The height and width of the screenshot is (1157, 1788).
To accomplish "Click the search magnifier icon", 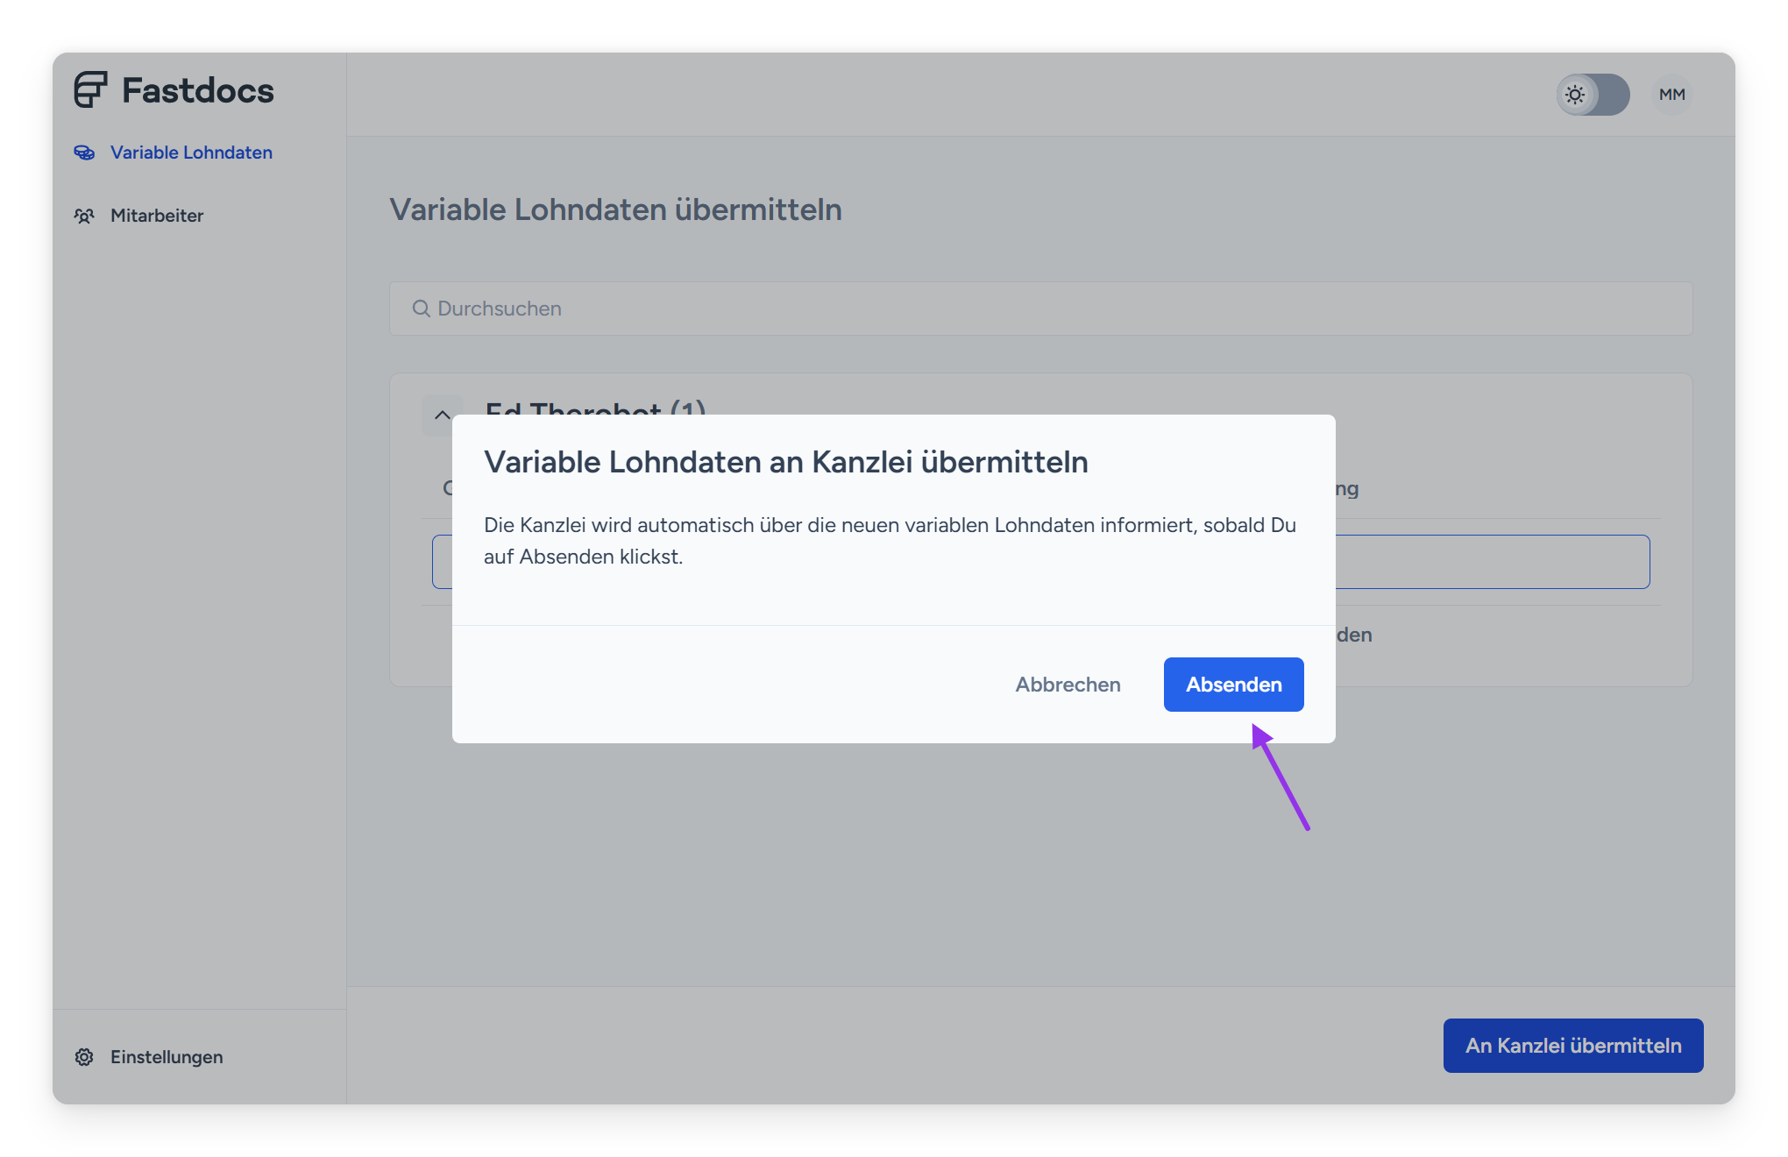I will coord(421,309).
